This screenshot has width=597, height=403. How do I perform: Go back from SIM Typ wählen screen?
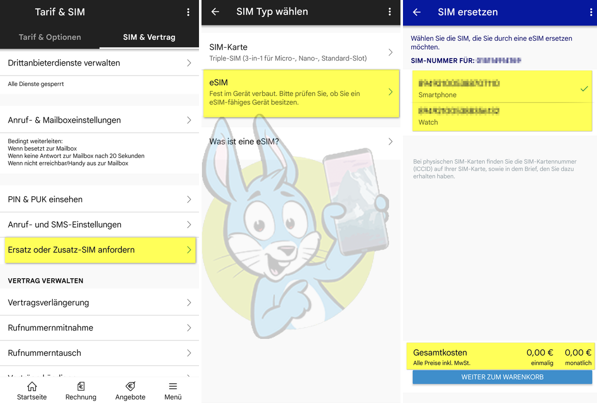pos(215,12)
